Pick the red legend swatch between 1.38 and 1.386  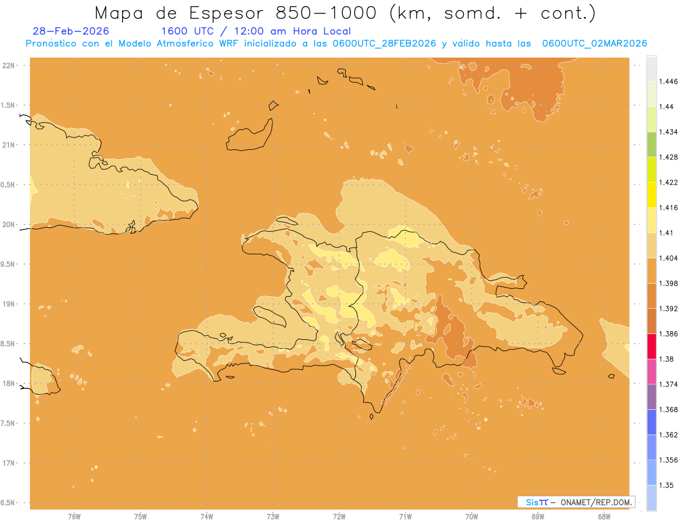point(651,346)
